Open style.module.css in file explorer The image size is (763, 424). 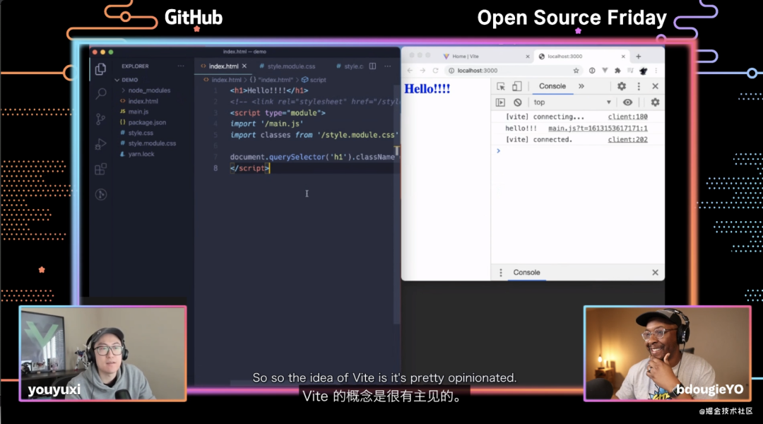[x=152, y=143]
